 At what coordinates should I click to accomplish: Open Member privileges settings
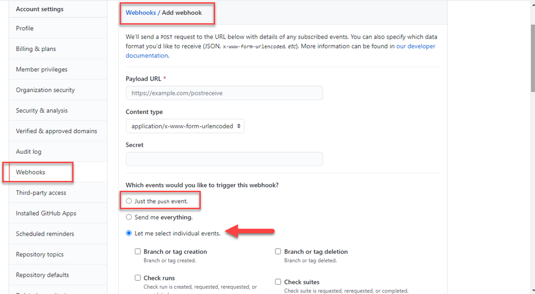pos(41,69)
